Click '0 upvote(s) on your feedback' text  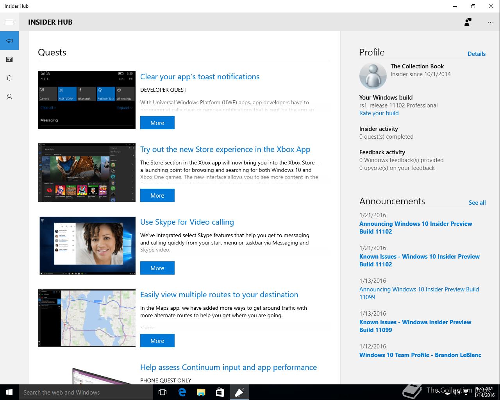pyautogui.click(x=397, y=168)
